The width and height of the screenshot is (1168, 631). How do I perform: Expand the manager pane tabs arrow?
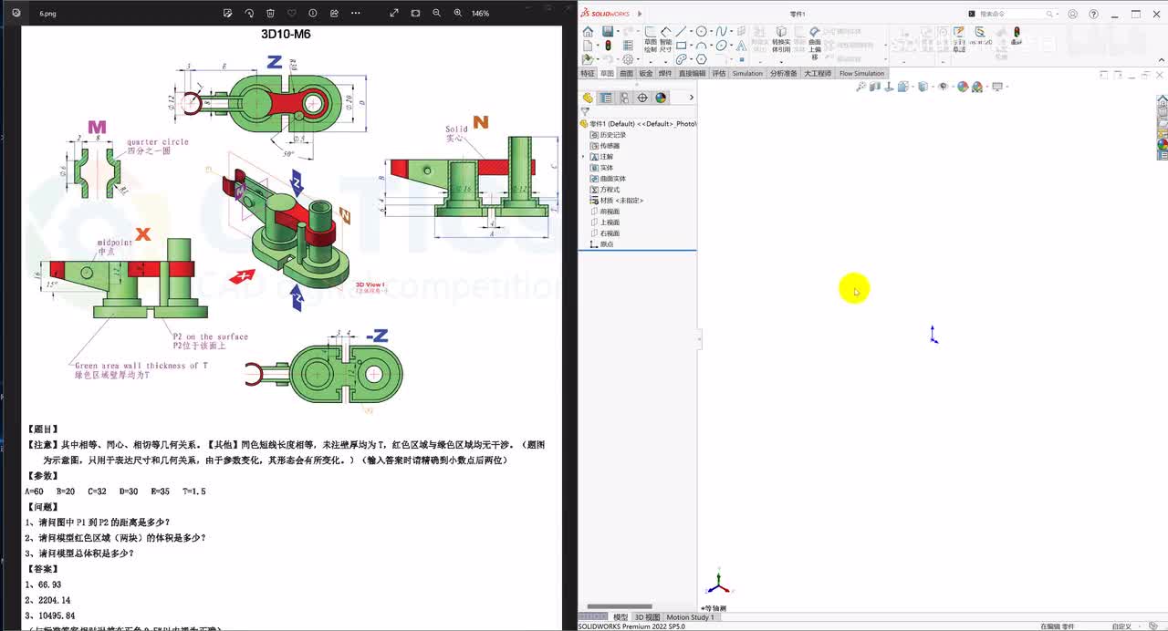click(x=691, y=98)
